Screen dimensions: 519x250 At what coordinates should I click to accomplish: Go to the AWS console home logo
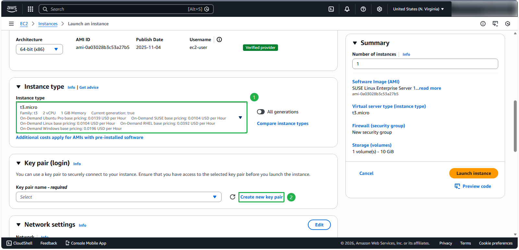tap(12, 9)
